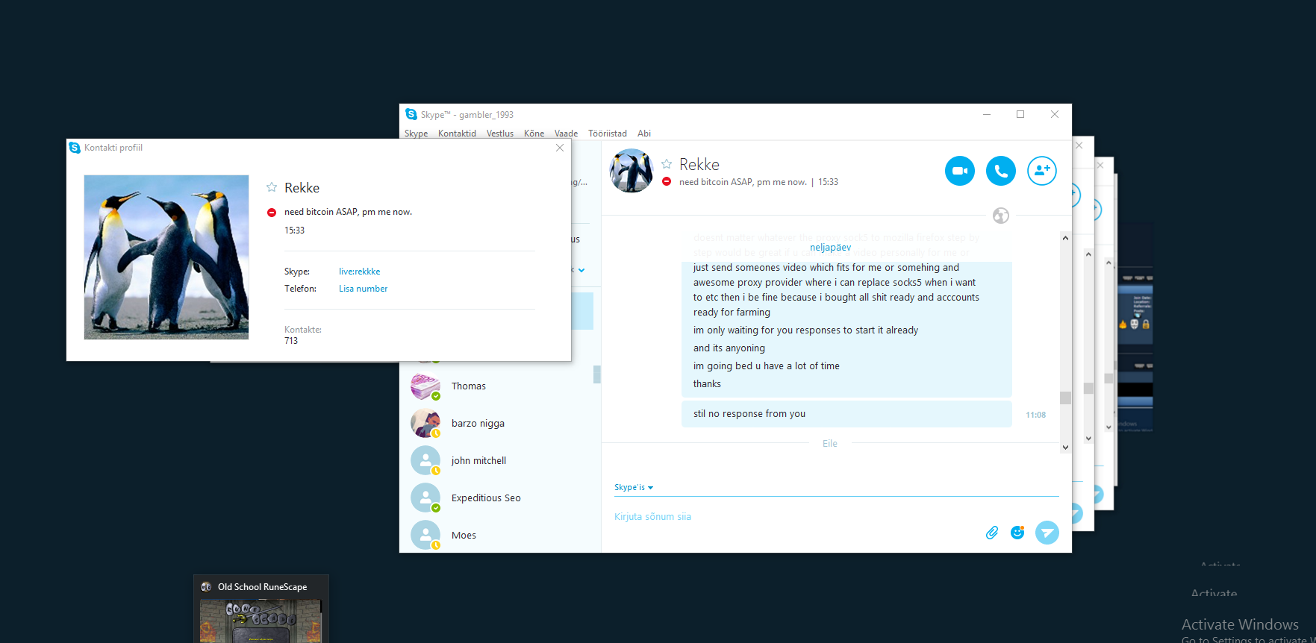Image resolution: width=1316 pixels, height=643 pixels.
Task: Add people to the Rekke conversation
Action: click(1042, 171)
